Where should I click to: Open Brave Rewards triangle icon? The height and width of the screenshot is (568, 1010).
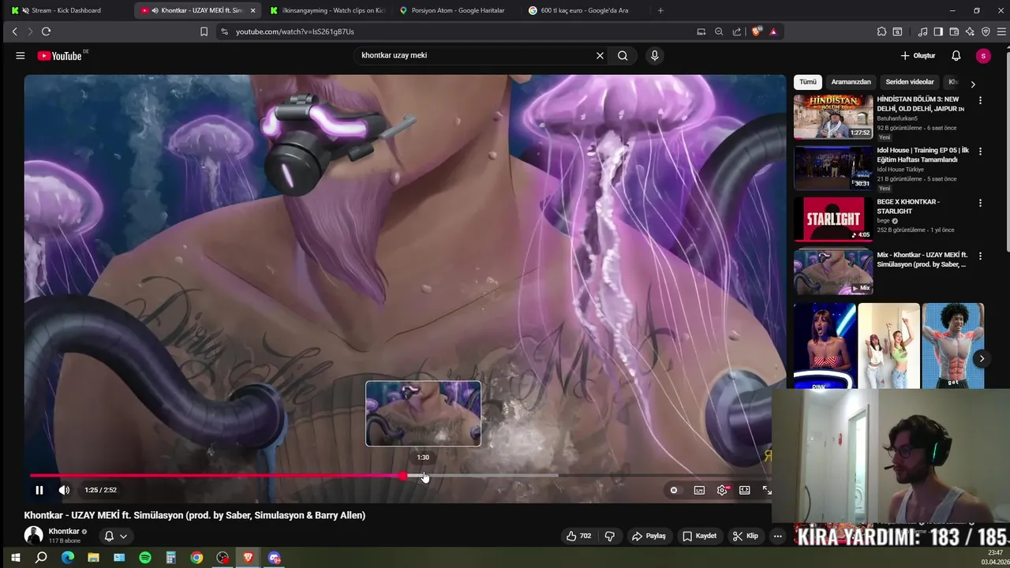(773, 32)
